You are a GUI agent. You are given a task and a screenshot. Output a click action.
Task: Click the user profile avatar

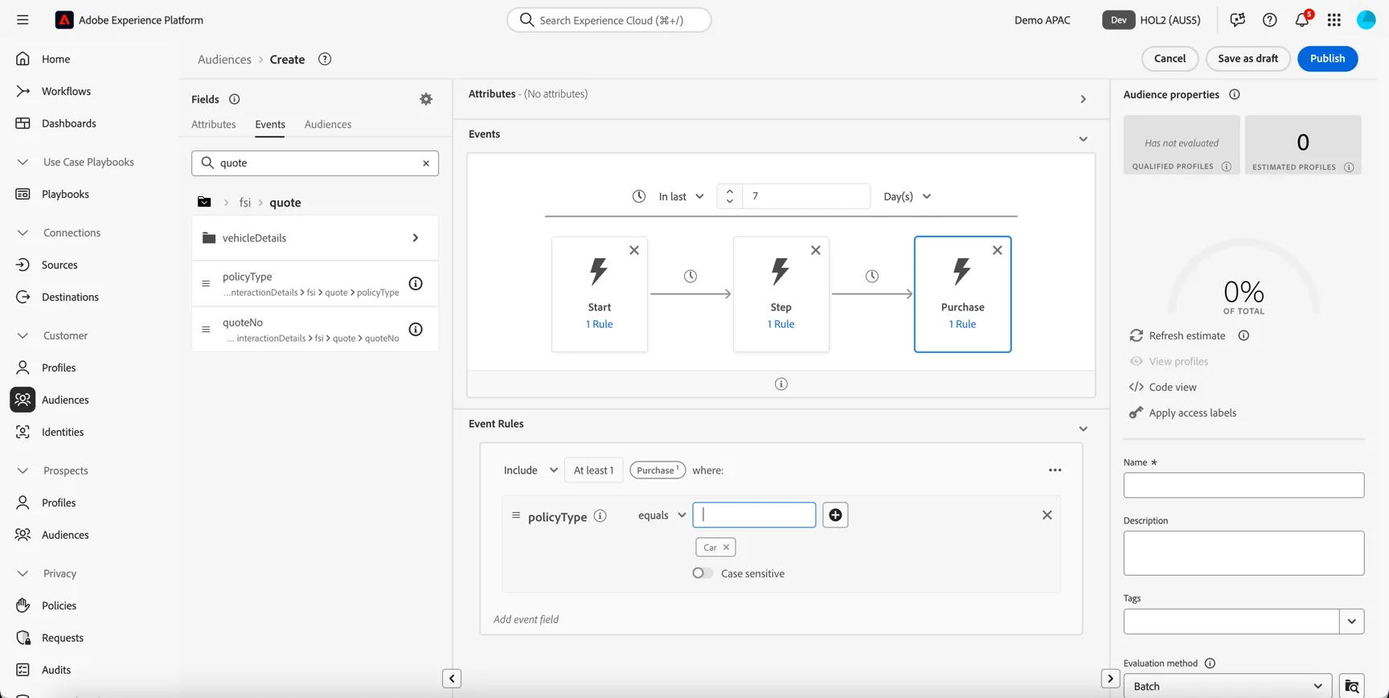(x=1366, y=20)
